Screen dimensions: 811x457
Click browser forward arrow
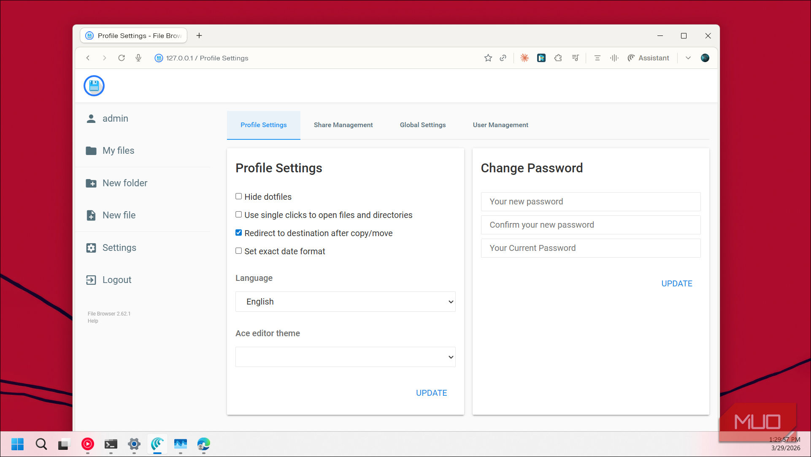(x=104, y=58)
